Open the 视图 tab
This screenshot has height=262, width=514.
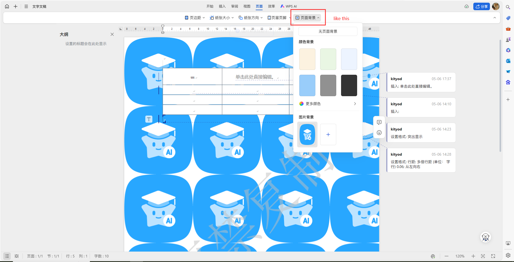(x=247, y=6)
